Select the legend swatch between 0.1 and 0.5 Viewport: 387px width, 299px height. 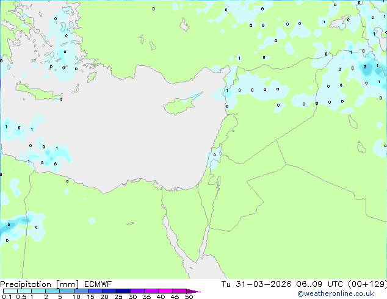10,291
